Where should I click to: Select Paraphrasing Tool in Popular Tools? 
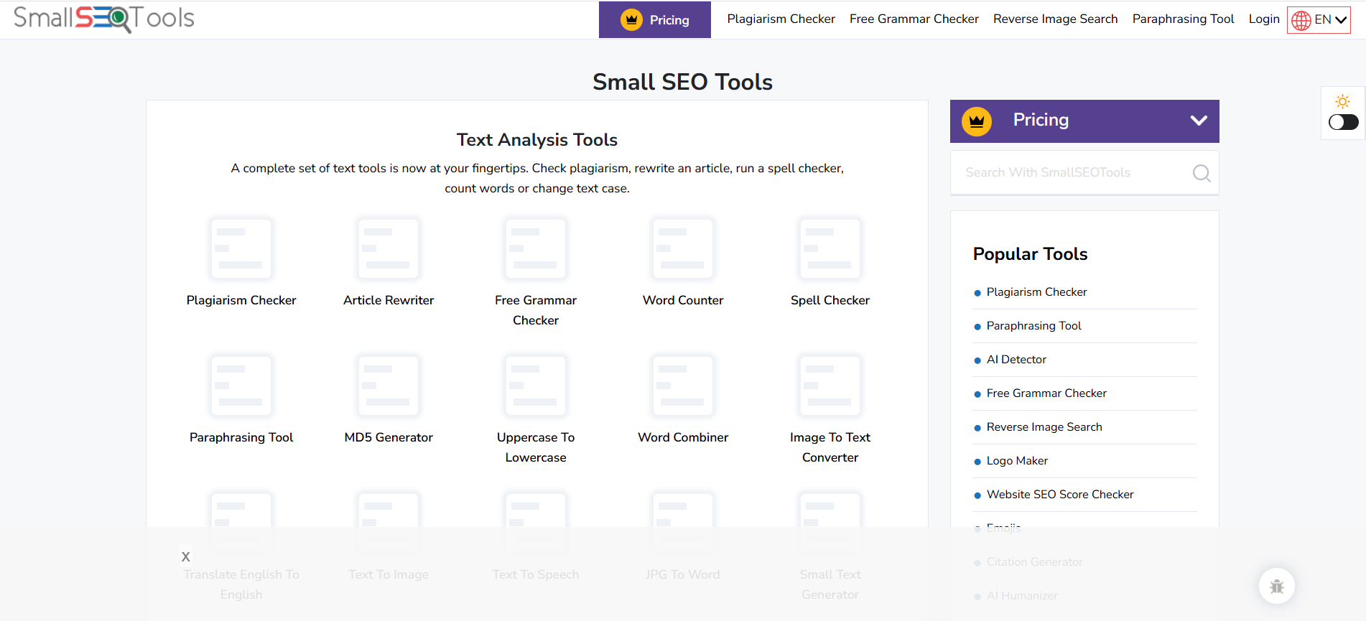[1033, 326]
